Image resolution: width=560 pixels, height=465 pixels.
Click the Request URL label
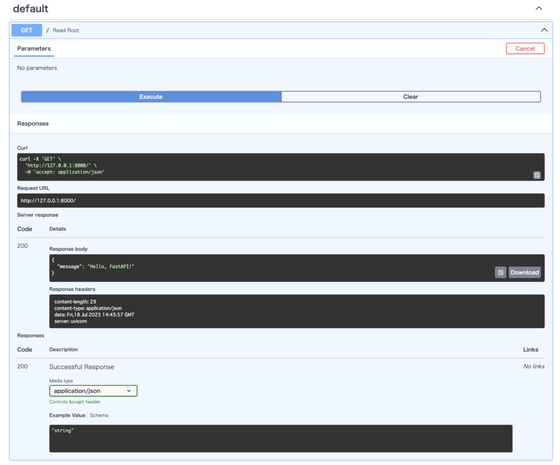click(33, 188)
